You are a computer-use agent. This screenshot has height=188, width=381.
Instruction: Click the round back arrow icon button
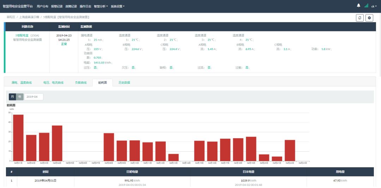coord(369,18)
